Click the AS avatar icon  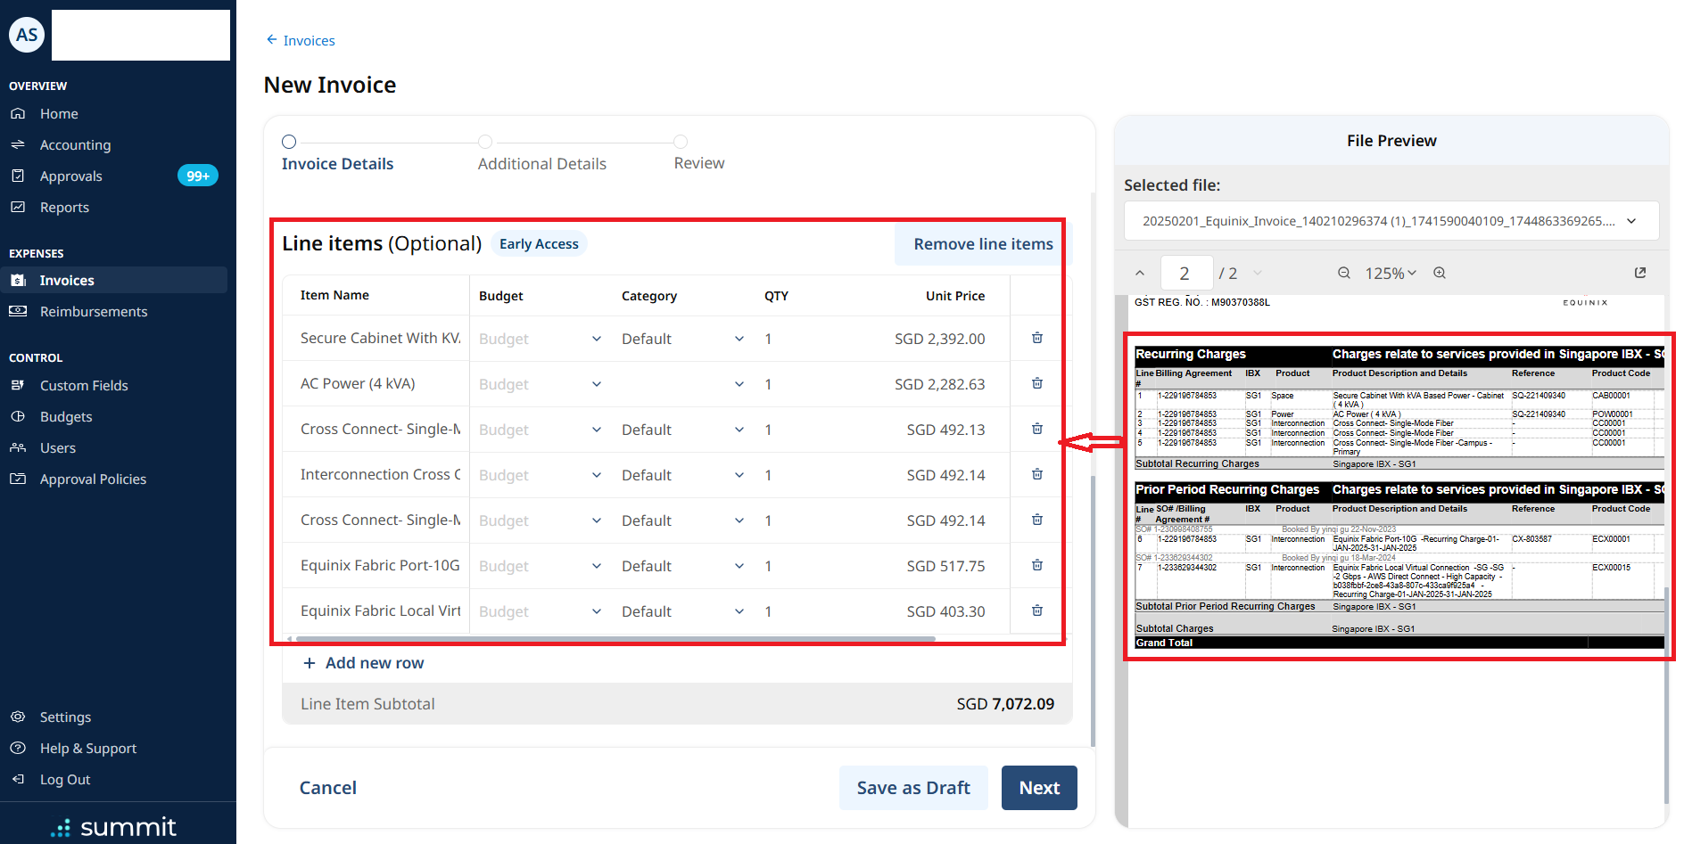tap(27, 35)
